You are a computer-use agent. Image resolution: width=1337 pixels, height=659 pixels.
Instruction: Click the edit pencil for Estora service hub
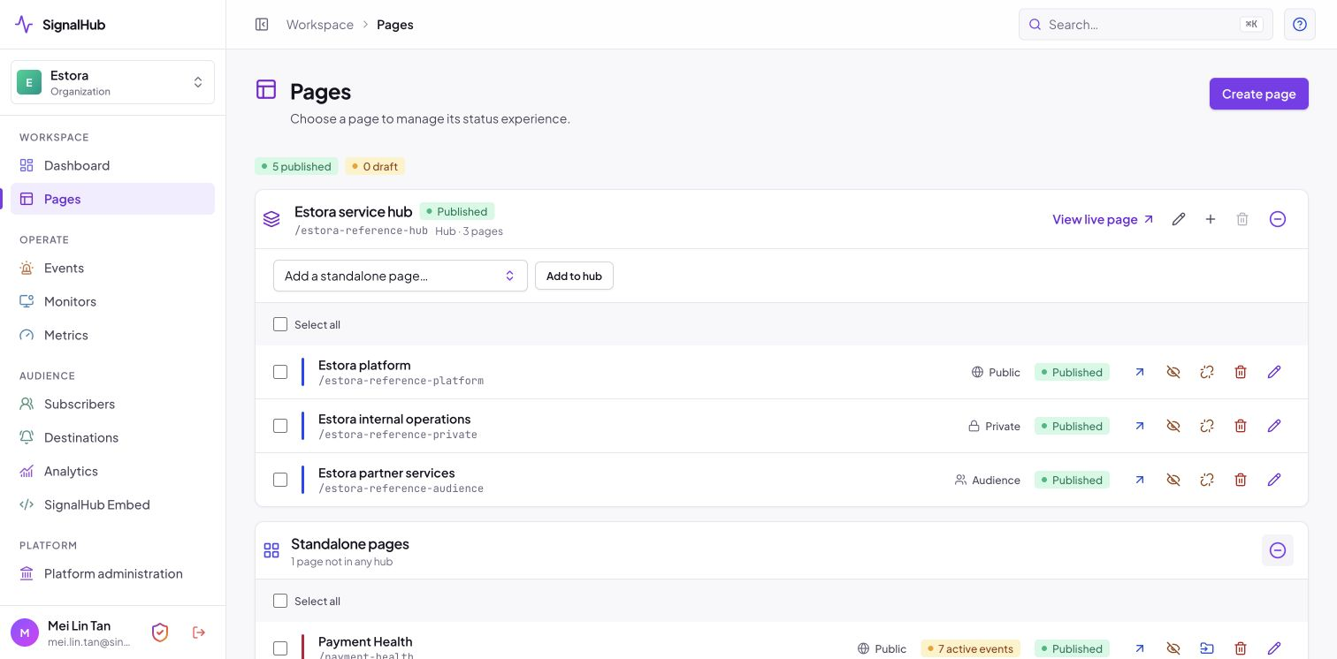pos(1179,219)
